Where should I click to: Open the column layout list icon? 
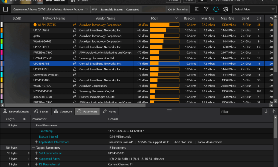[x=196, y=9]
